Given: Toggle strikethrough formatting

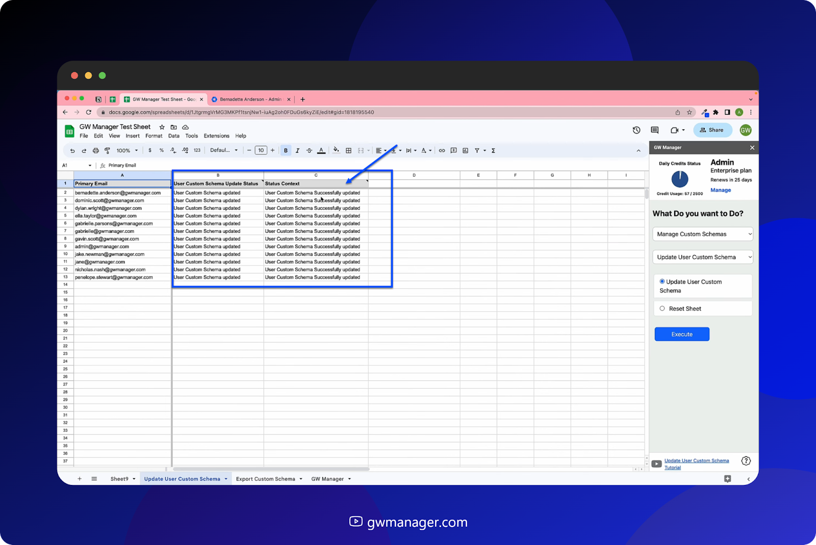Looking at the screenshot, I should pos(309,151).
